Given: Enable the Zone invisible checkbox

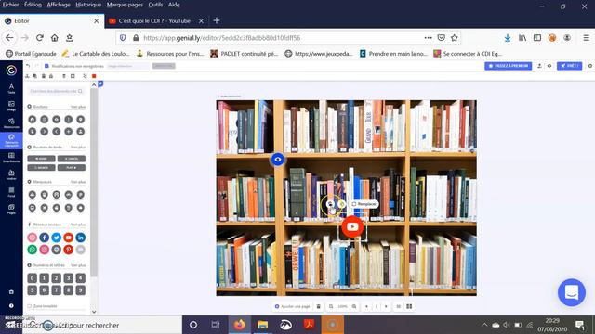Looking at the screenshot, I should pyautogui.click(x=29, y=306).
